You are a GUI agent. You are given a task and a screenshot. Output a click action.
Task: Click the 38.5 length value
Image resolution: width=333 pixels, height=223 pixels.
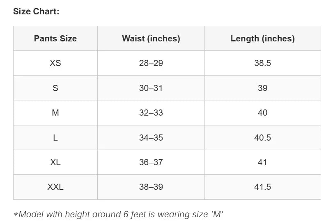(x=263, y=63)
